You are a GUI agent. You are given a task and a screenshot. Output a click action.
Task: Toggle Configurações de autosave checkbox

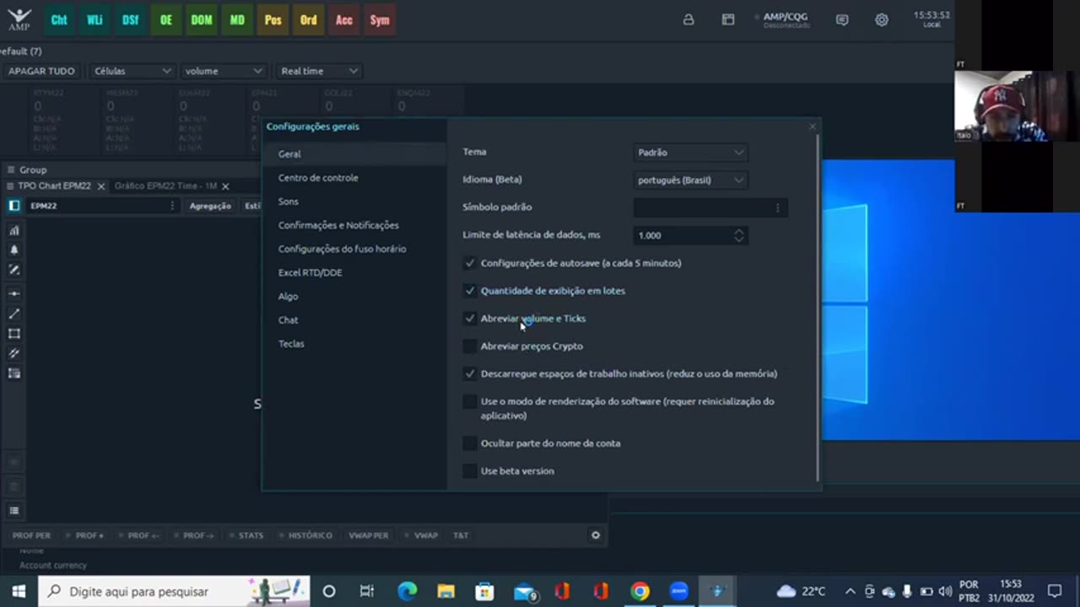(x=470, y=263)
